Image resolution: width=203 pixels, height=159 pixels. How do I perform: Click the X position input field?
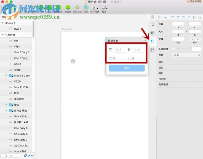(x=178, y=24)
